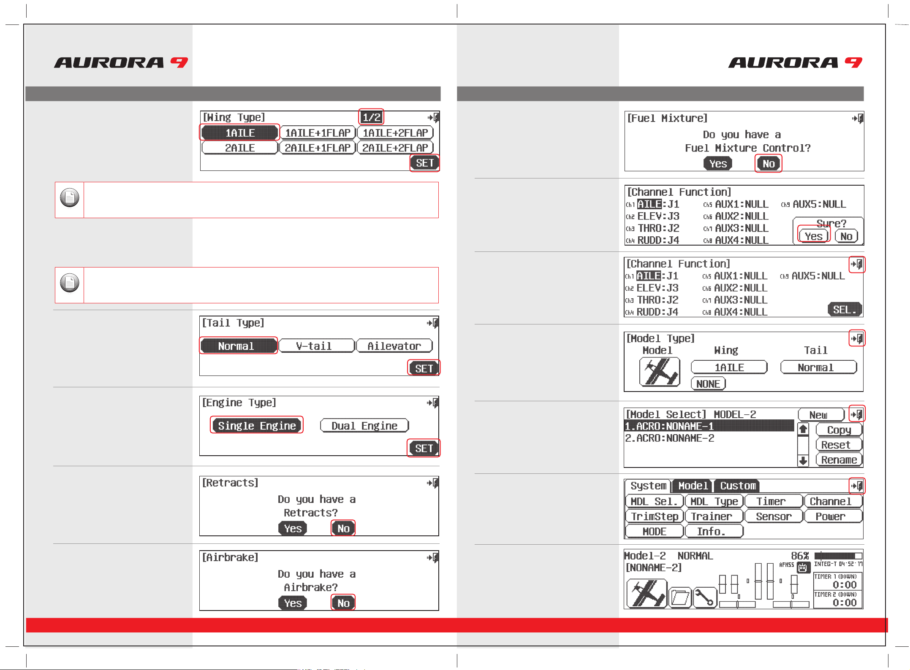
Task: Open the Tail Normal selector on Model Type screen
Action: 818,367
